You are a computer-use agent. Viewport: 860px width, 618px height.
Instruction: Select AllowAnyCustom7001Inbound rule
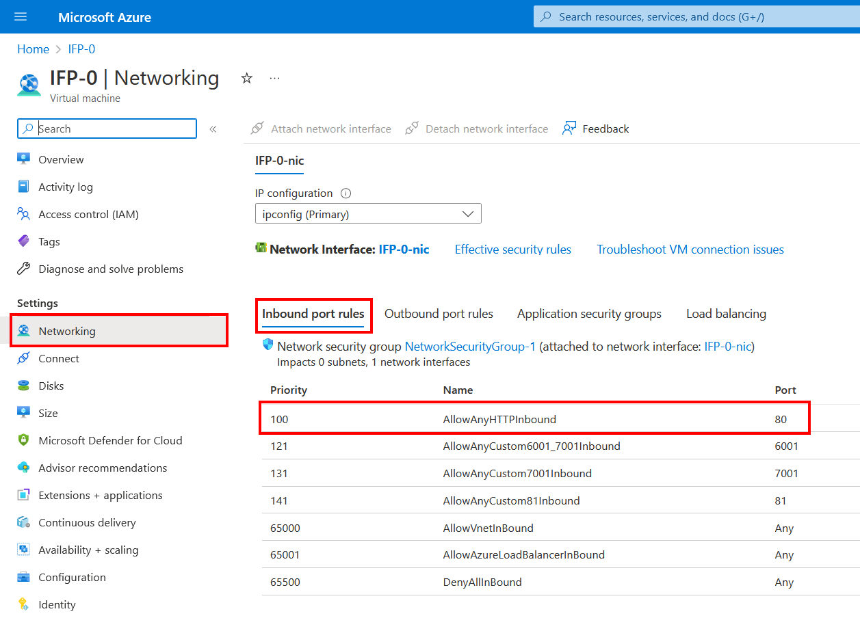560,473
